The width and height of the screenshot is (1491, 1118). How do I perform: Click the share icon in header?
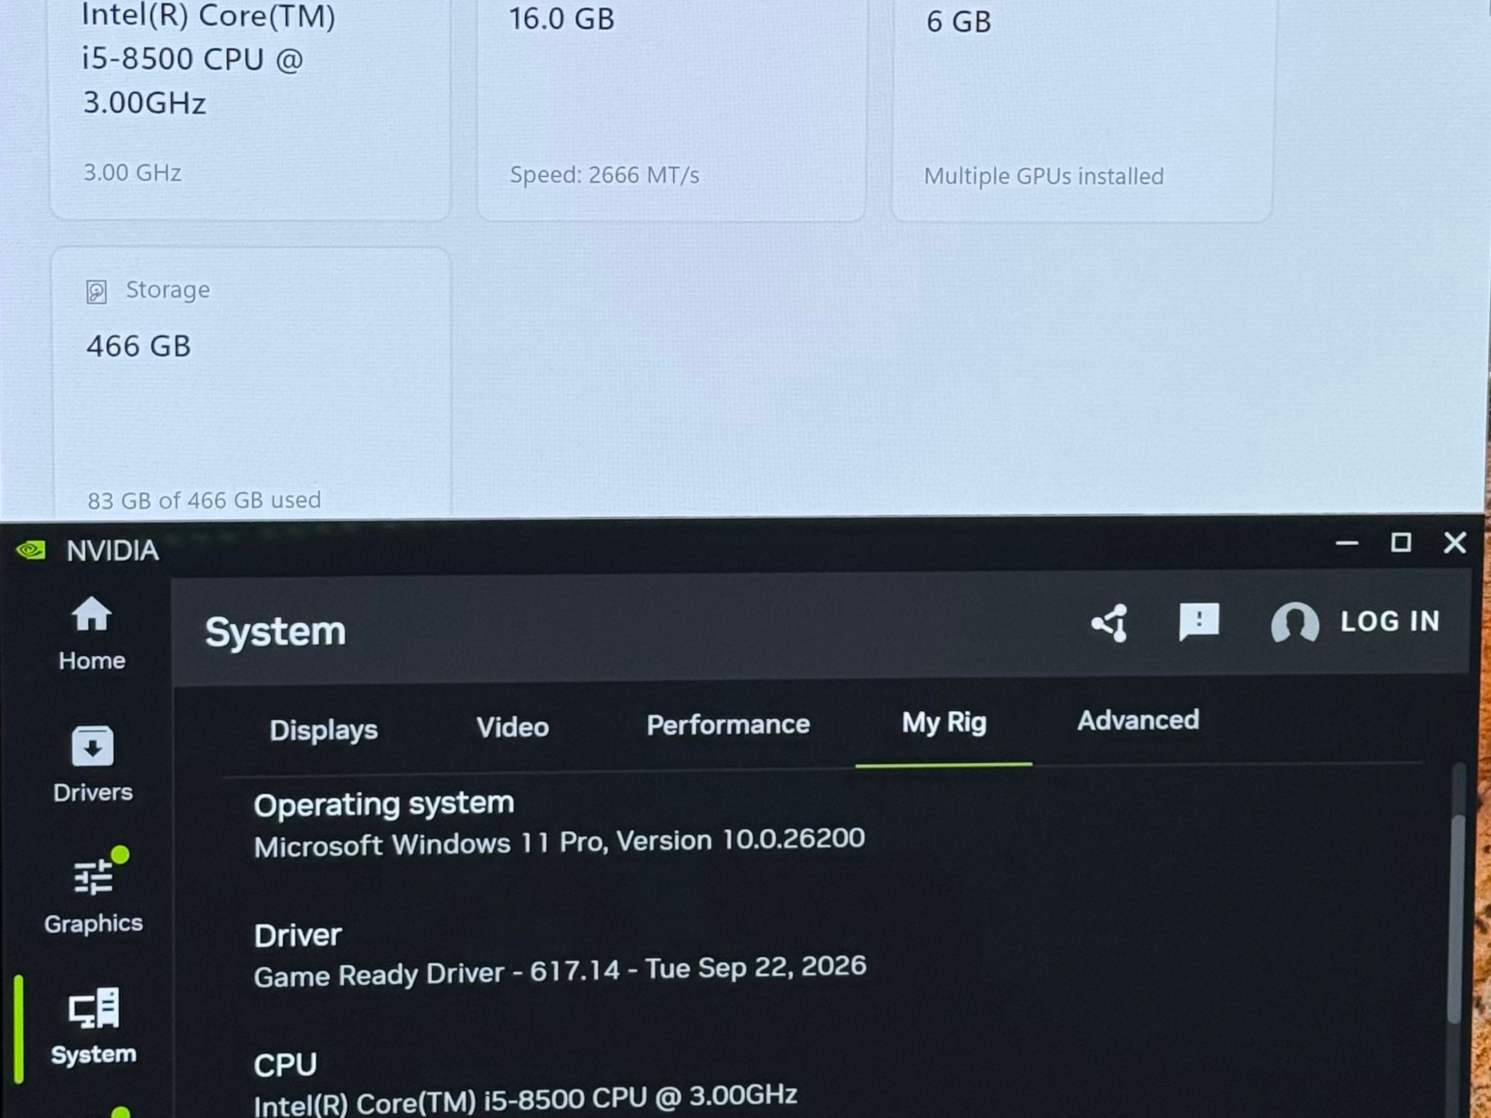1110,623
